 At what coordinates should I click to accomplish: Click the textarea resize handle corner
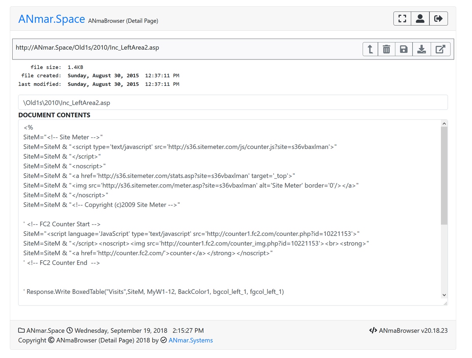coord(445,303)
